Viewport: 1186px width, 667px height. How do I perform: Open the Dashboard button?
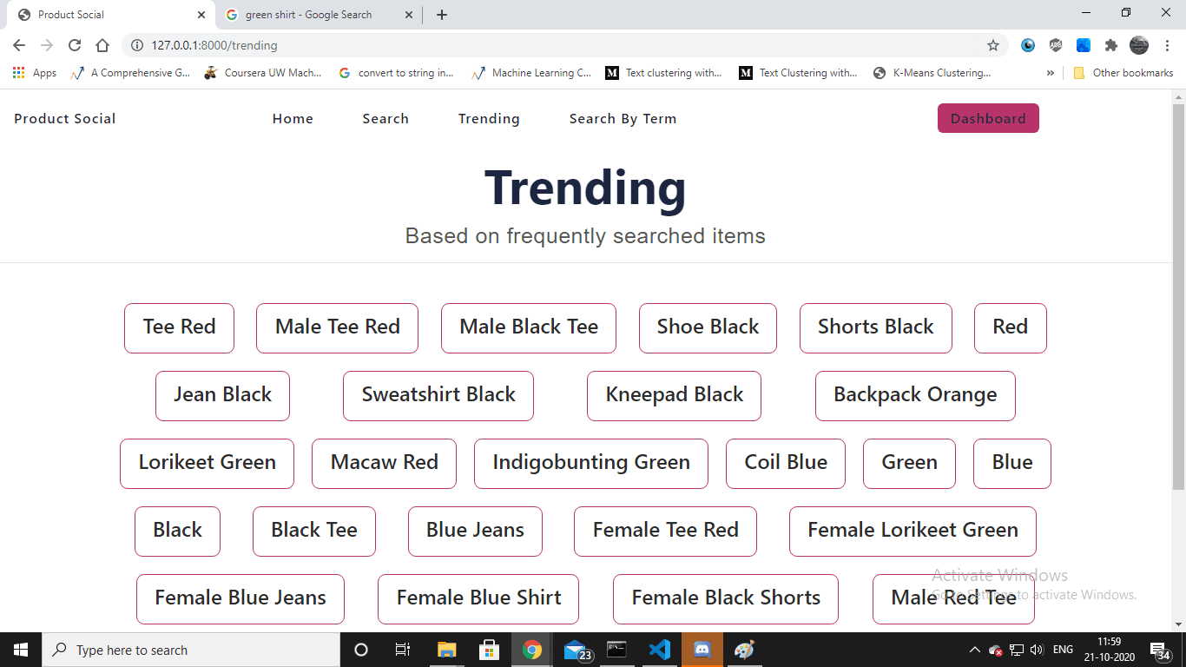coord(988,118)
